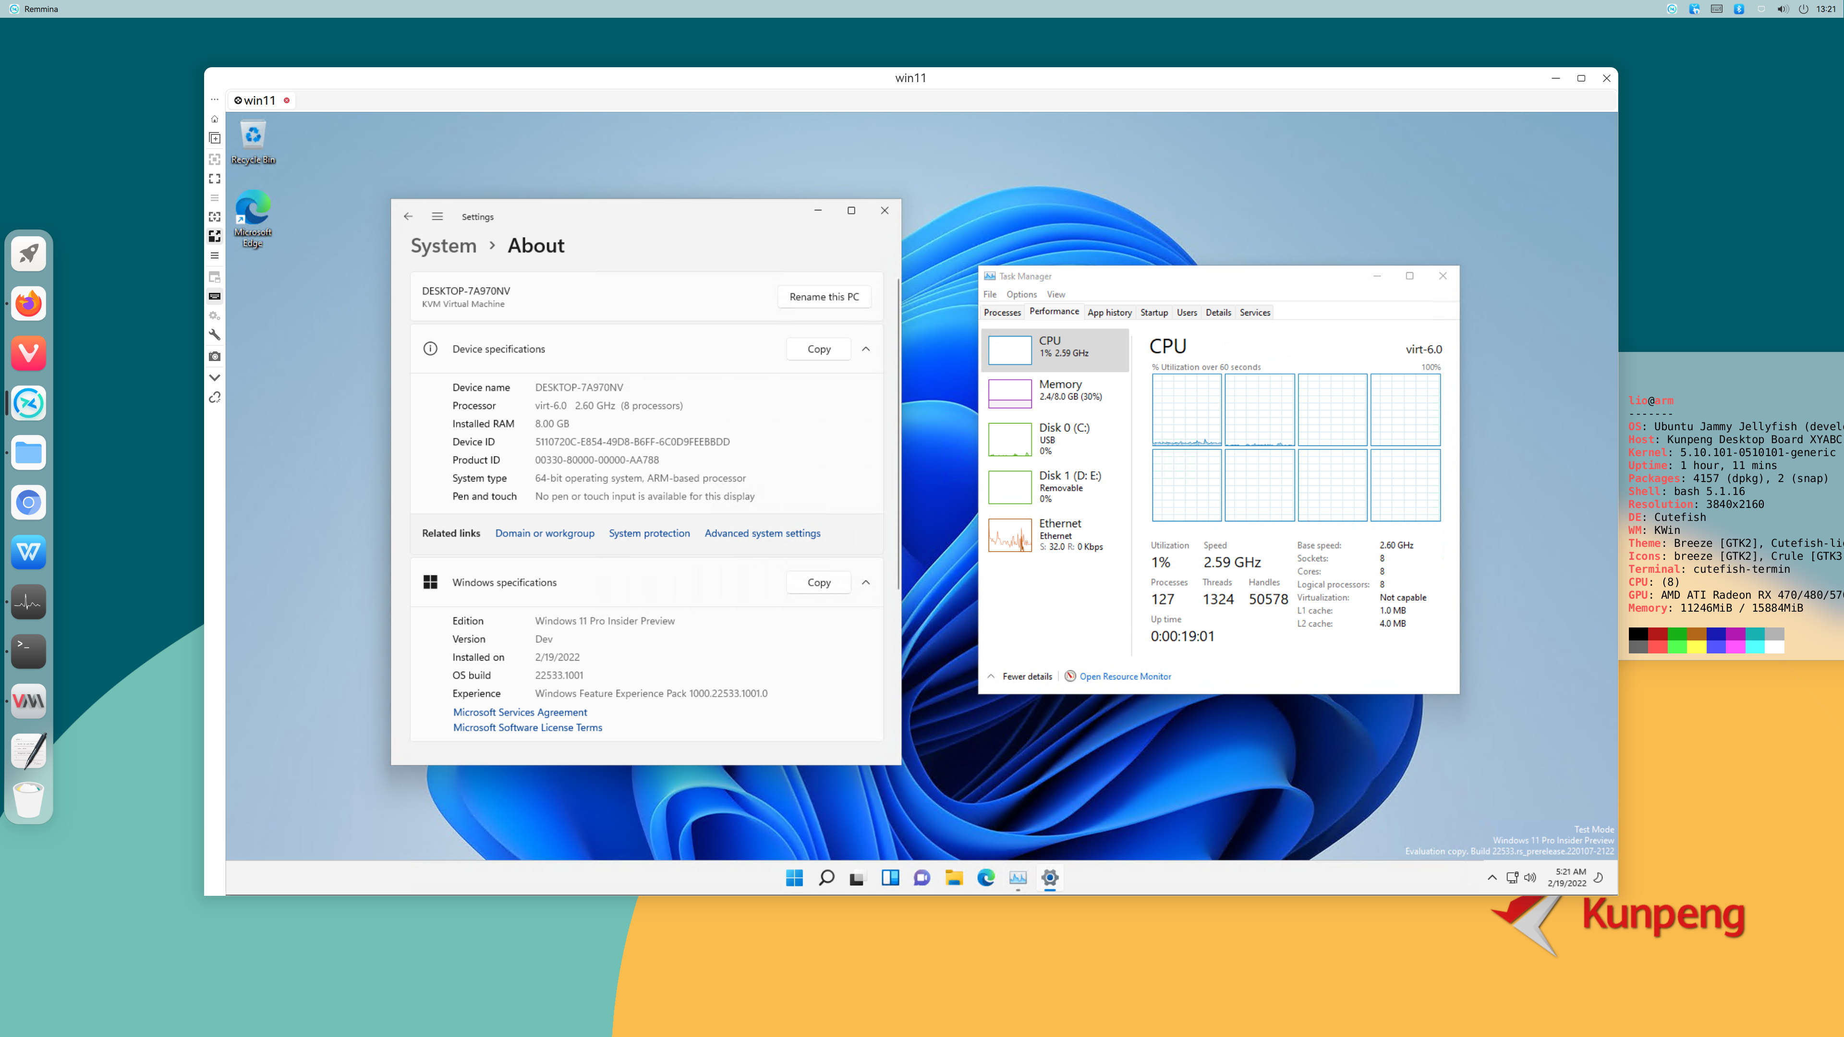1844x1037 pixels.
Task: Open Microsoft Software License Terms link
Action: point(528,727)
